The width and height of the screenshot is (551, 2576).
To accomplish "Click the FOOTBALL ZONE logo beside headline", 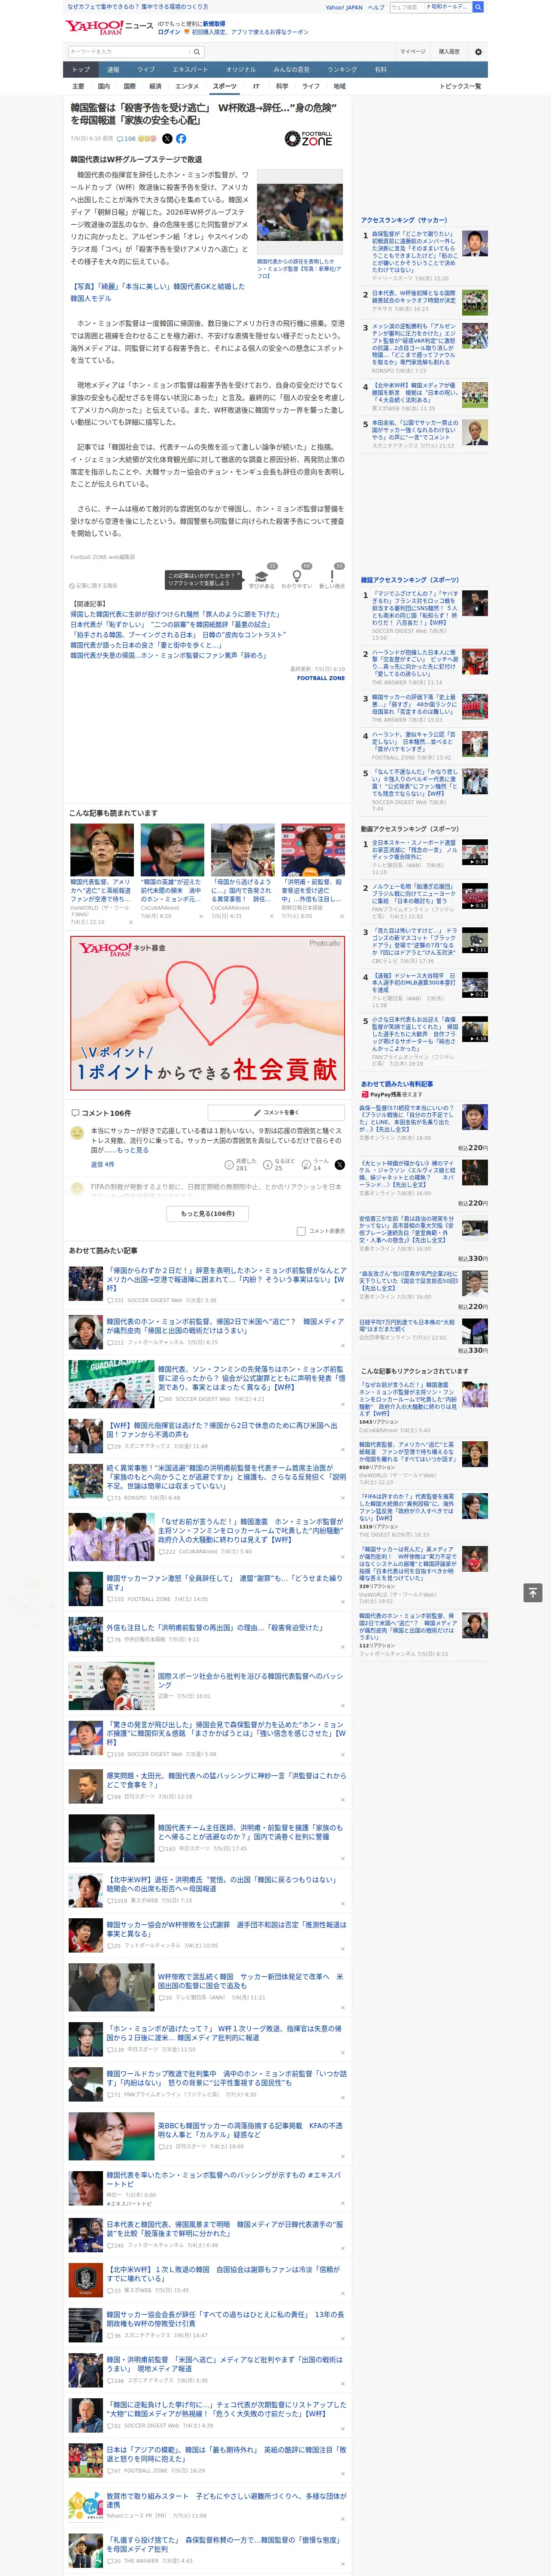I will (x=308, y=139).
